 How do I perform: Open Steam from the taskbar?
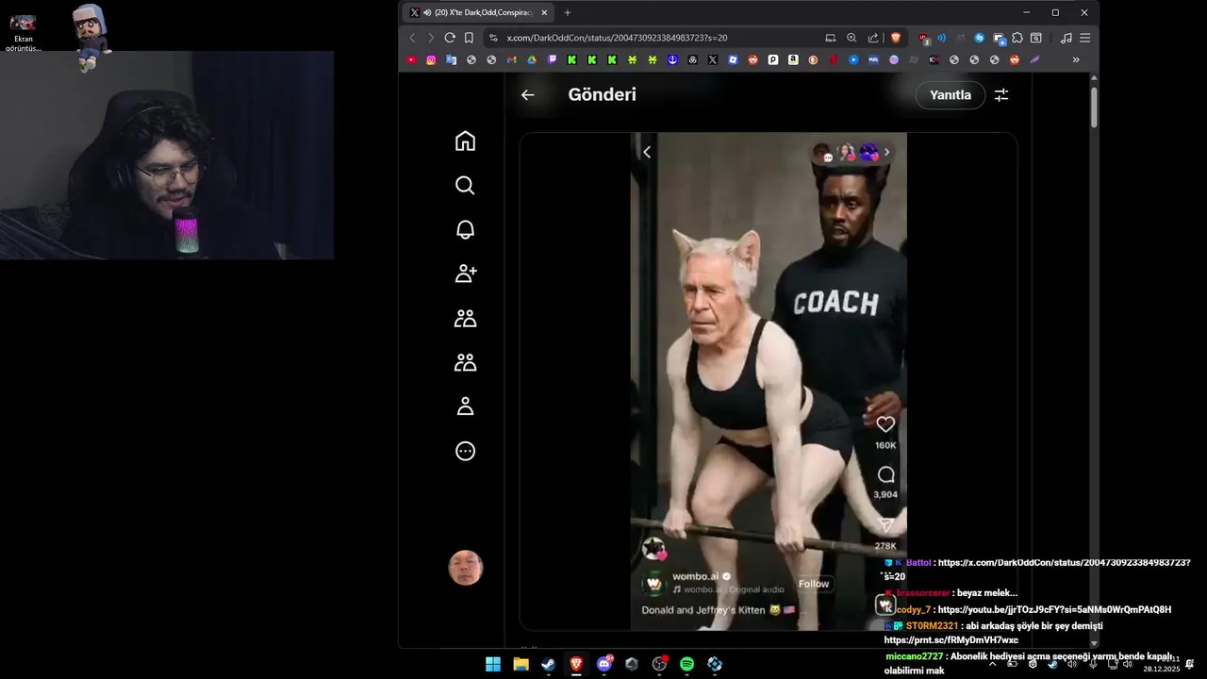tap(548, 664)
